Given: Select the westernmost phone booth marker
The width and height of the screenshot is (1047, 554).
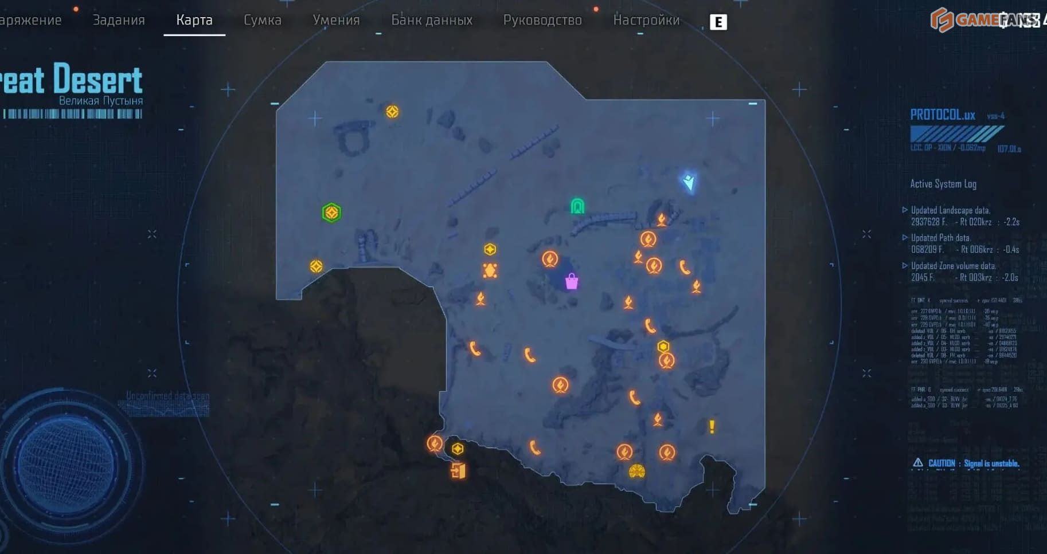Looking at the screenshot, I should [475, 348].
